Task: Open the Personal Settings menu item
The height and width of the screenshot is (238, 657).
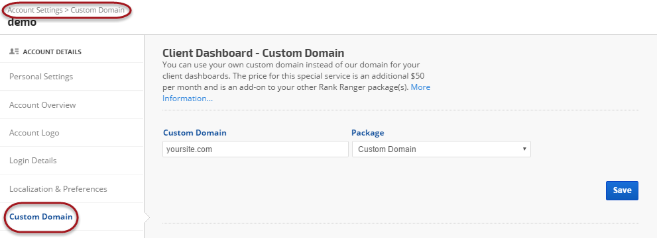Action: (41, 77)
